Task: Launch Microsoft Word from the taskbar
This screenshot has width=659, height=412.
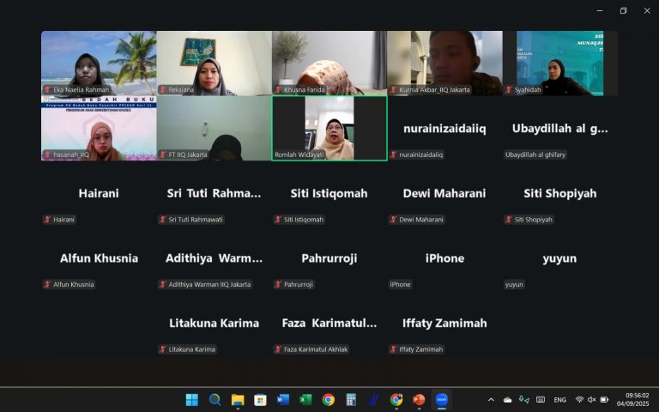Action: (x=282, y=400)
